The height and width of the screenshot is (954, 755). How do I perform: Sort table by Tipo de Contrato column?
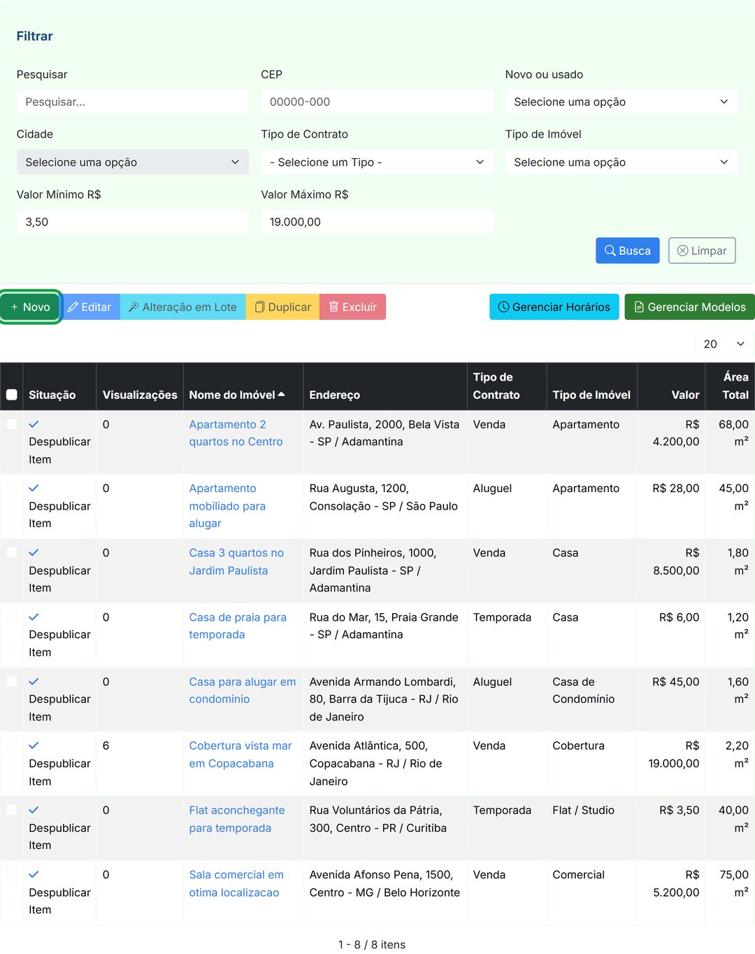pyautogui.click(x=496, y=386)
